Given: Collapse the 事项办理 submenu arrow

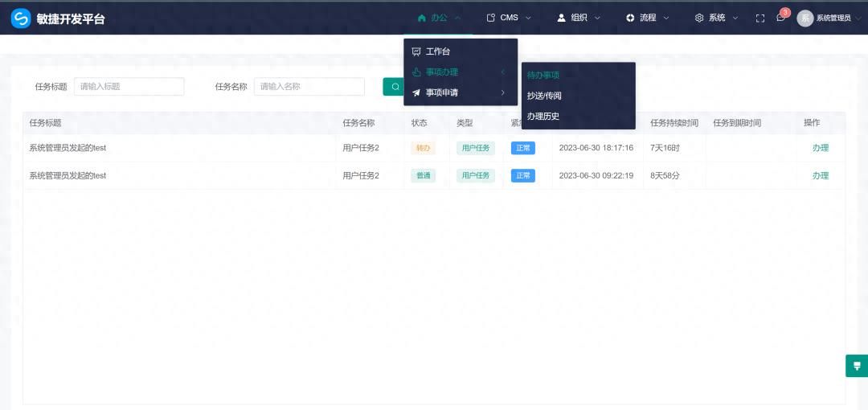Looking at the screenshot, I should tap(502, 72).
